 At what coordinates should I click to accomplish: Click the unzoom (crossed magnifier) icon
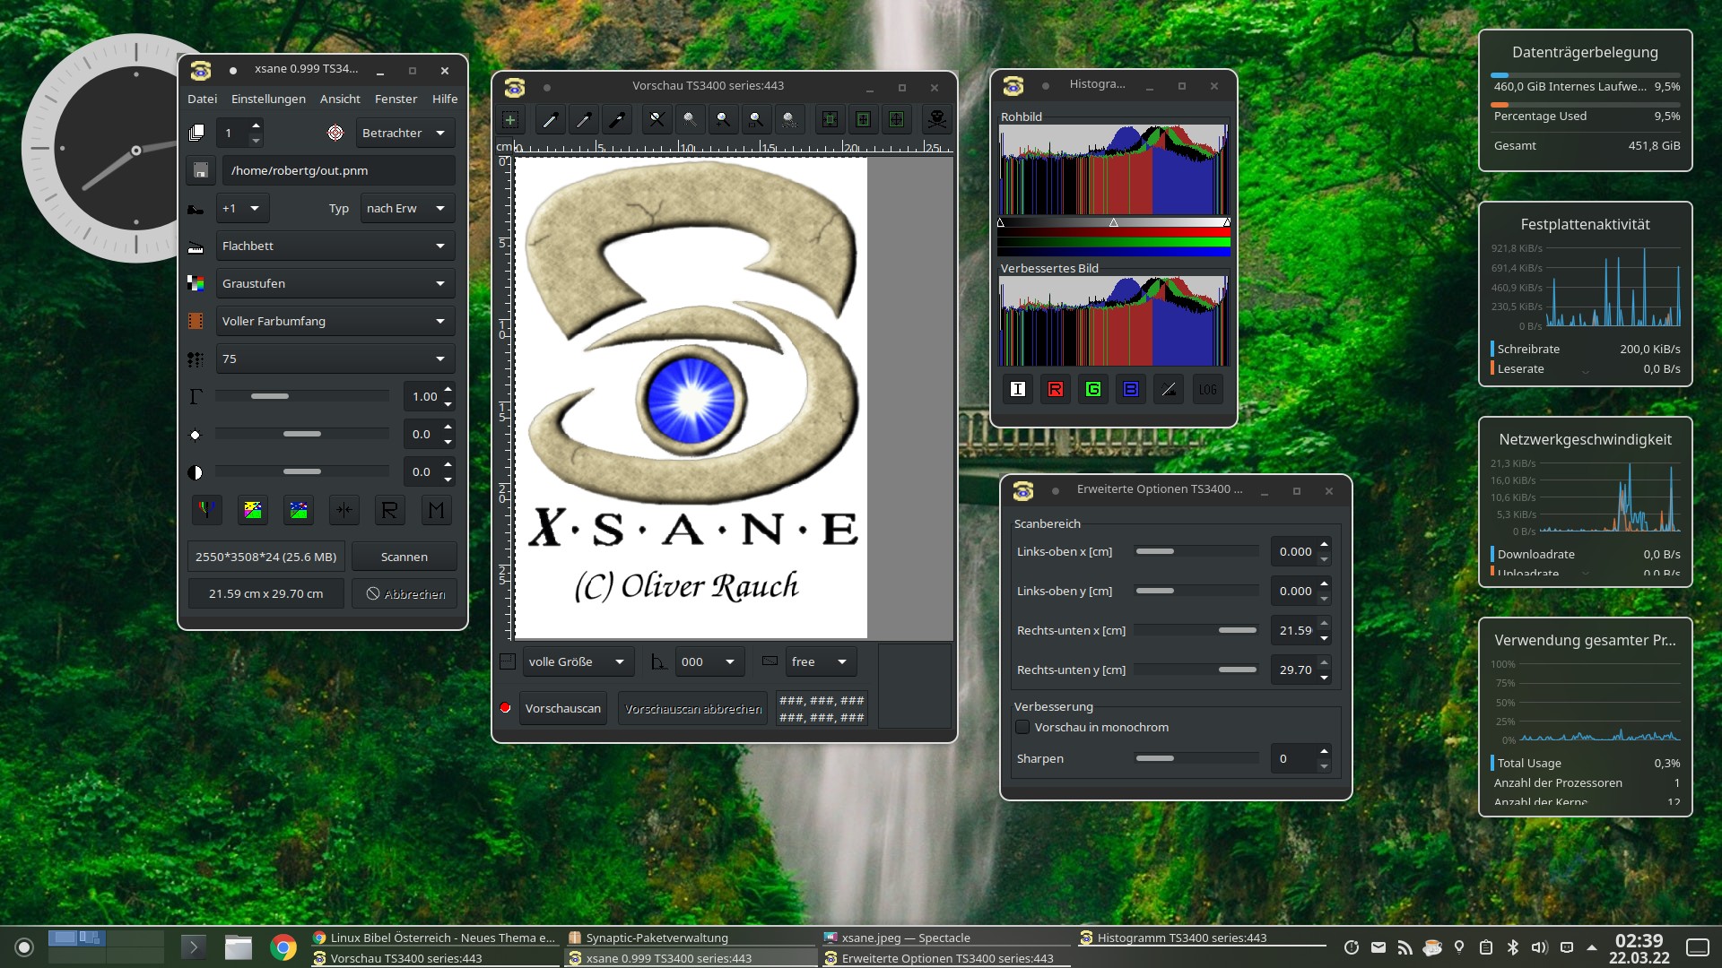tap(657, 119)
